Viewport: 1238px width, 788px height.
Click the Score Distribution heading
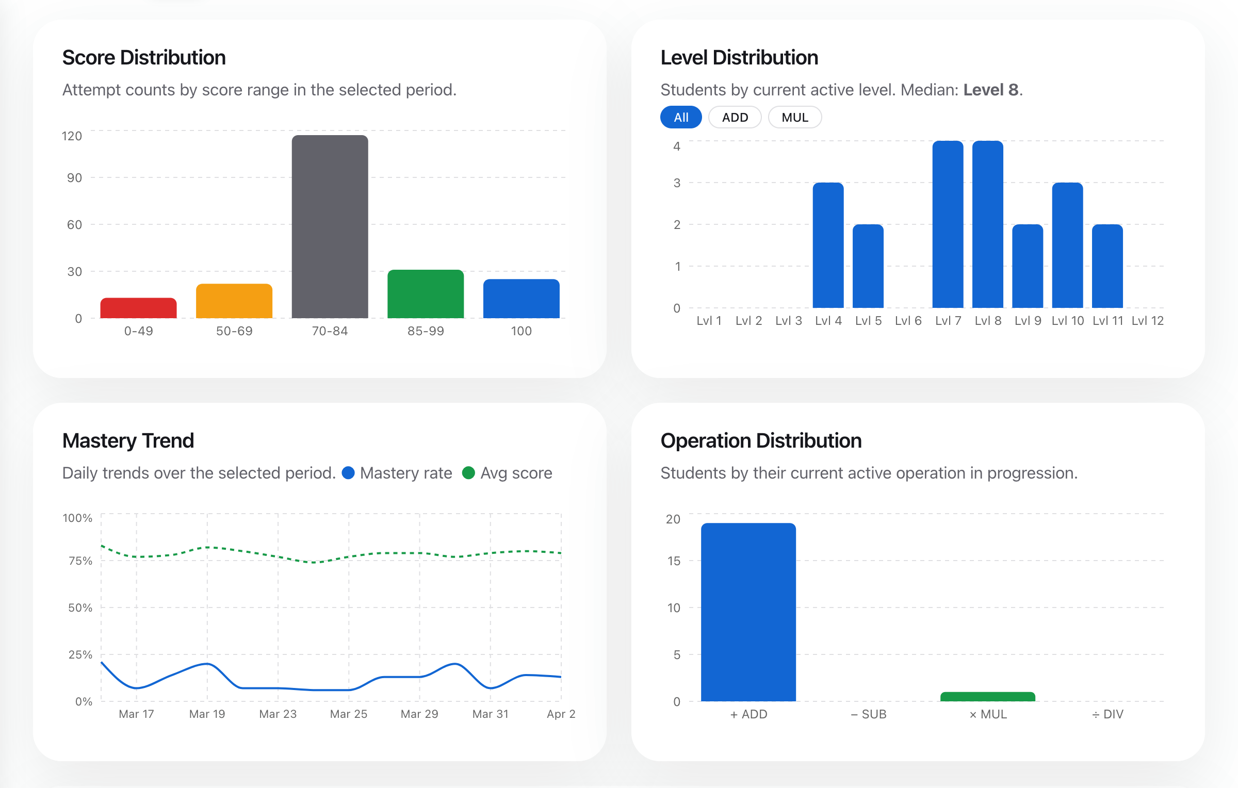144,58
